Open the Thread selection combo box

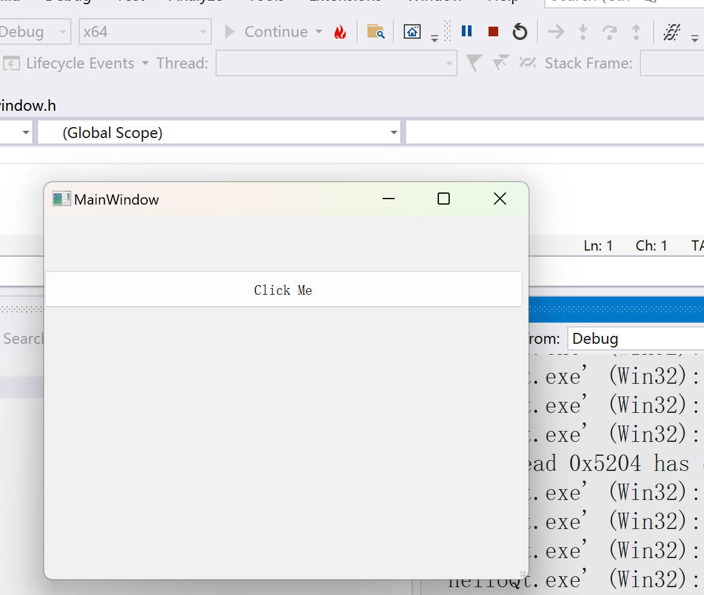[x=337, y=63]
